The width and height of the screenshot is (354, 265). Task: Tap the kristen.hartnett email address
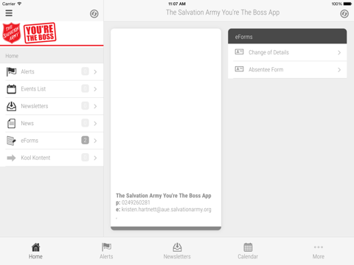coord(167,209)
